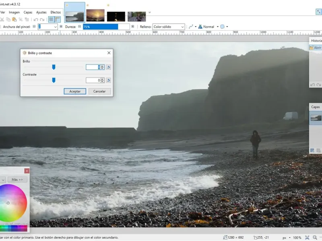The width and height of the screenshot is (322, 241).
Task: Click the selection clipping mode icon
Action: [223, 27]
